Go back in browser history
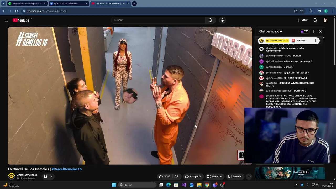The image size is (336, 189). [4, 11]
